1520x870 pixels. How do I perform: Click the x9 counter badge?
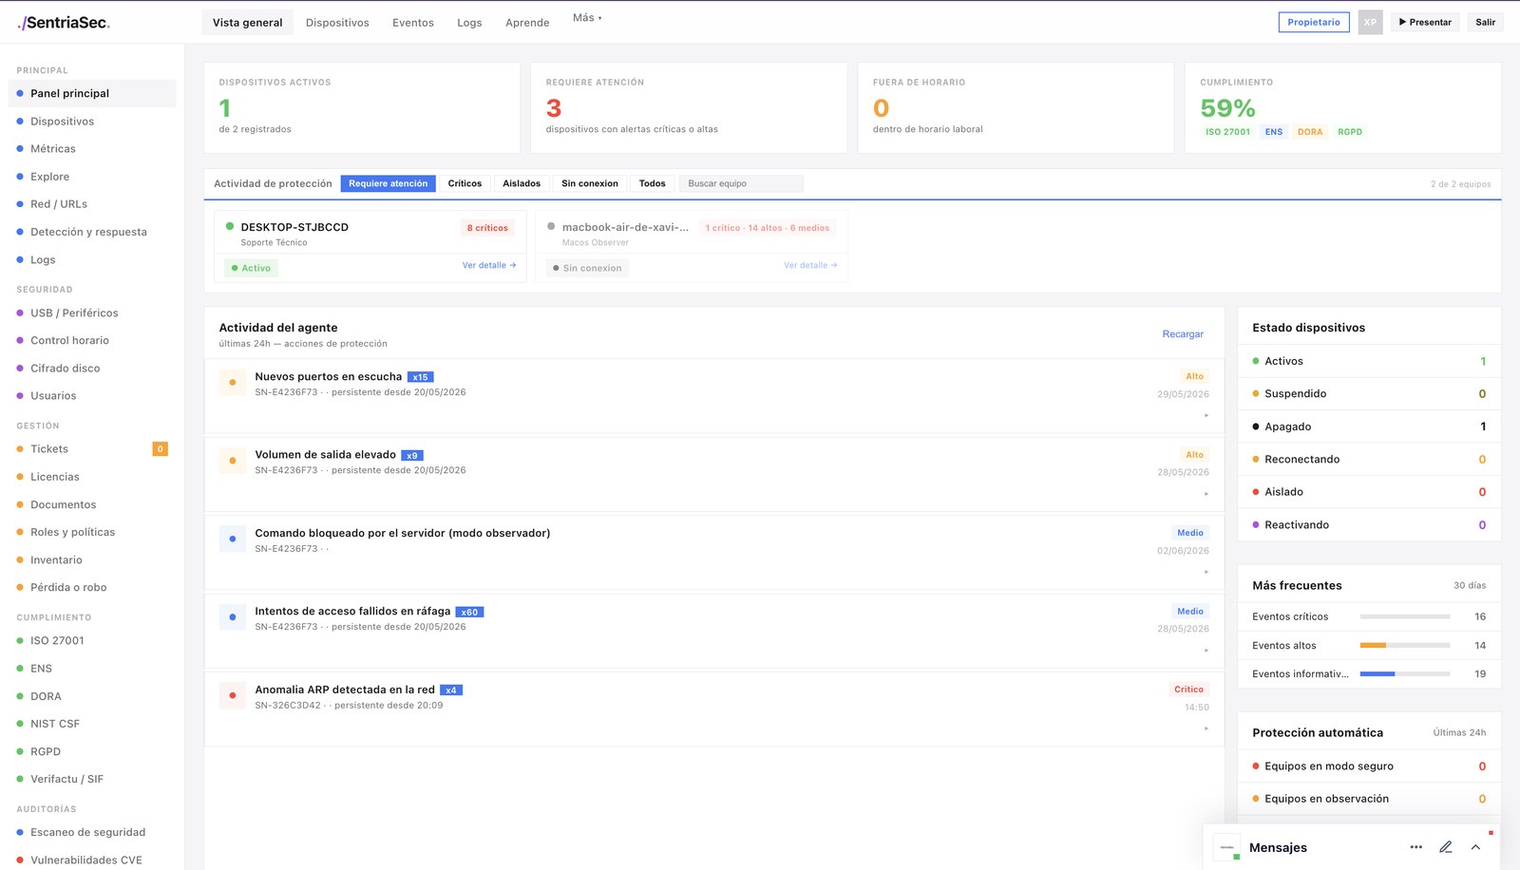[x=411, y=456]
